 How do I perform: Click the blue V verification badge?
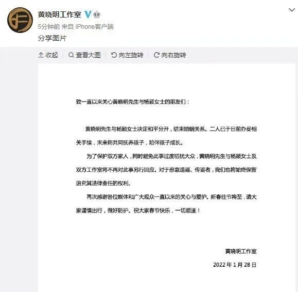[x=87, y=14]
